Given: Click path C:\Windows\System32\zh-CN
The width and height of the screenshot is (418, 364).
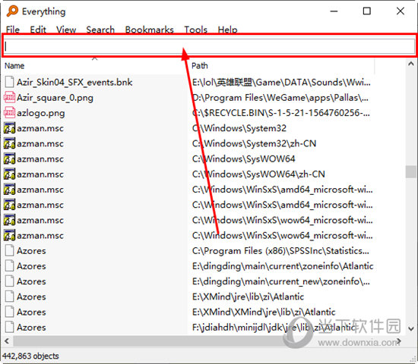Looking at the screenshot, I should pyautogui.click(x=254, y=143).
